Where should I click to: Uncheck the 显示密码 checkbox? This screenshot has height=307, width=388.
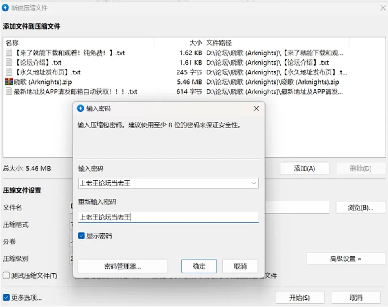coord(81,235)
